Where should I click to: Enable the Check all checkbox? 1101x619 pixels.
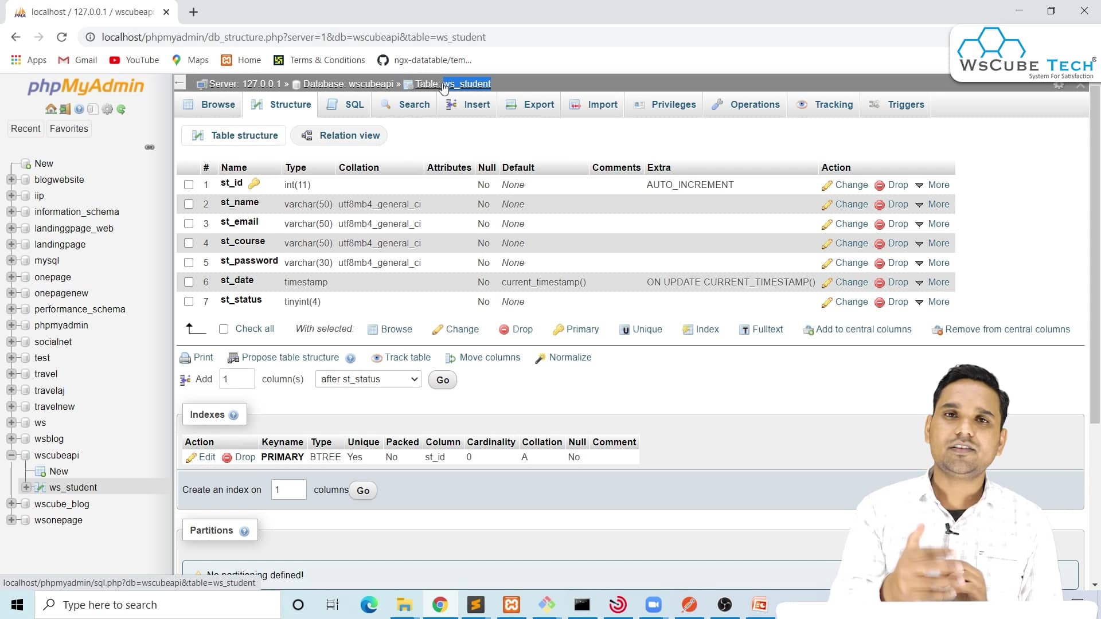[224, 329]
